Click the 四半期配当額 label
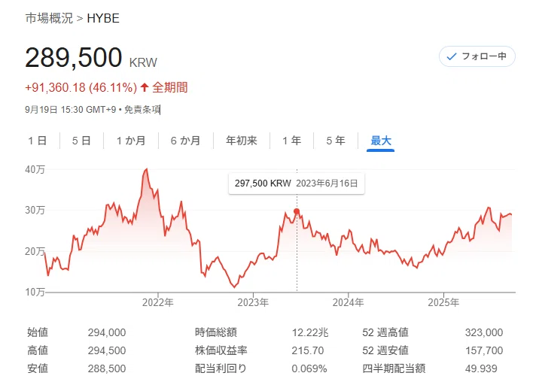The width and height of the screenshot is (536, 385). [x=394, y=368]
